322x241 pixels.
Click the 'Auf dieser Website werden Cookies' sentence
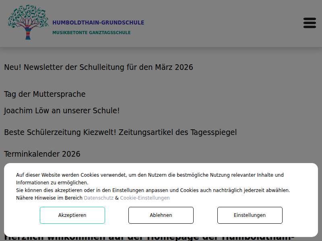(x=150, y=175)
